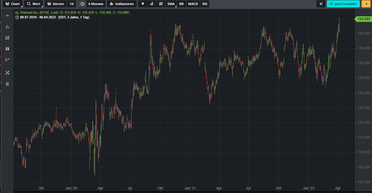
Task: Toggle the BB indicator
Action: tap(181, 4)
